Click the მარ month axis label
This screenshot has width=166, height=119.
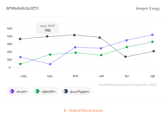pos(76,76)
